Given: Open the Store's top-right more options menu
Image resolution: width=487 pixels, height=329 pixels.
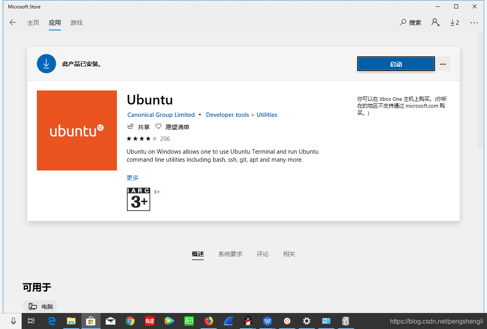Looking at the screenshot, I should tap(474, 23).
